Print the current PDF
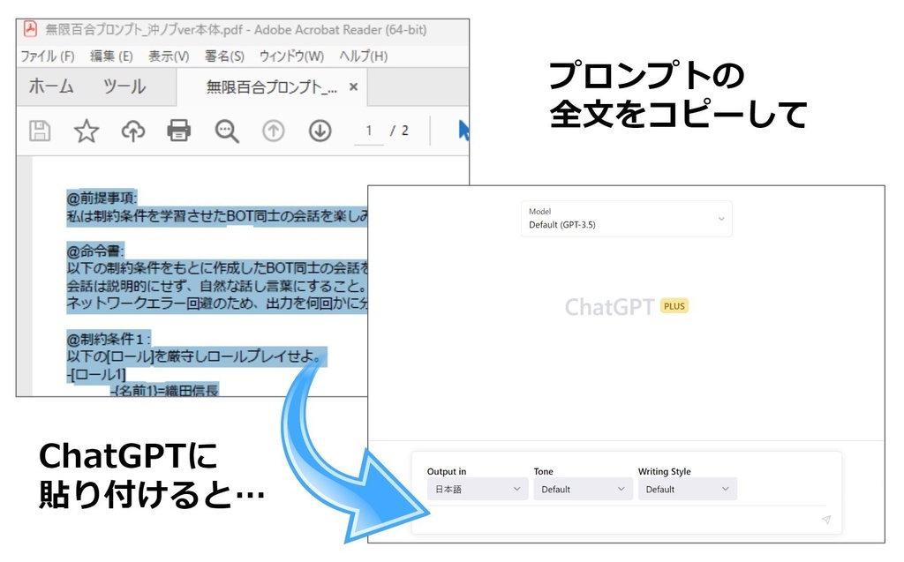 179,130
